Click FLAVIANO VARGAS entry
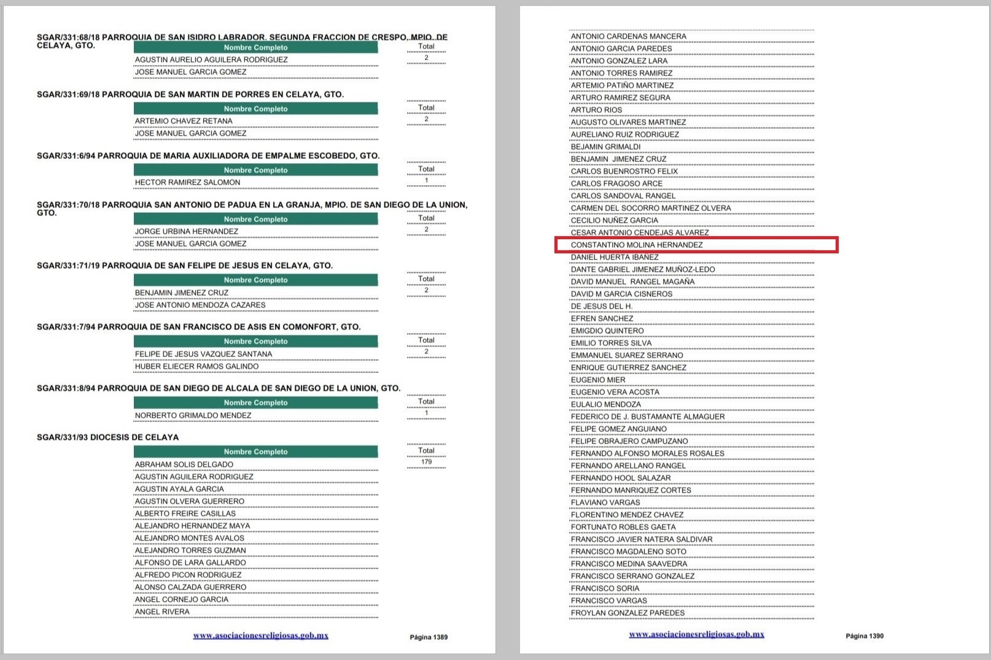Screen dimensions: 991x660 [x=605, y=502]
